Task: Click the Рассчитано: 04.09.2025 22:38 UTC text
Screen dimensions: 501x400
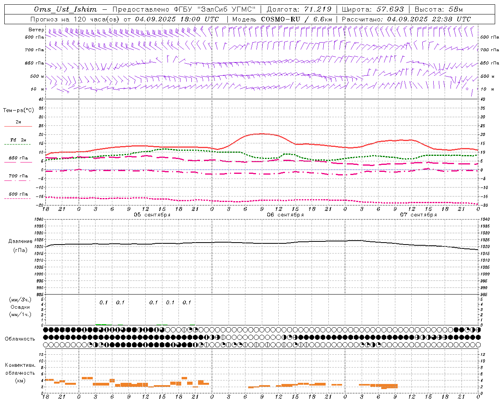Action: 406,19
